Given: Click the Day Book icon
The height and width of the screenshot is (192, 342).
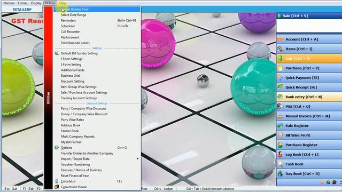Looking at the screenshot, I should click(x=280, y=173).
